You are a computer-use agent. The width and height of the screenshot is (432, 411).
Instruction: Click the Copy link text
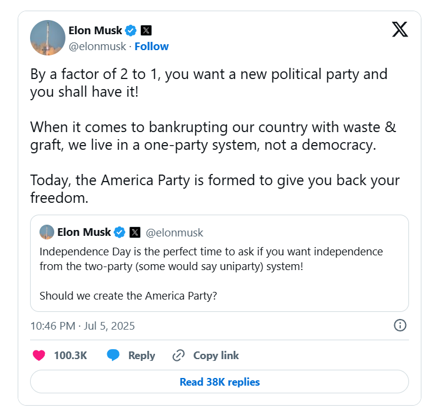tap(216, 356)
